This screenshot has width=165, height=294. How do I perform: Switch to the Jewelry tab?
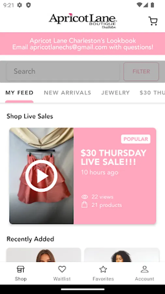pyautogui.click(x=116, y=93)
